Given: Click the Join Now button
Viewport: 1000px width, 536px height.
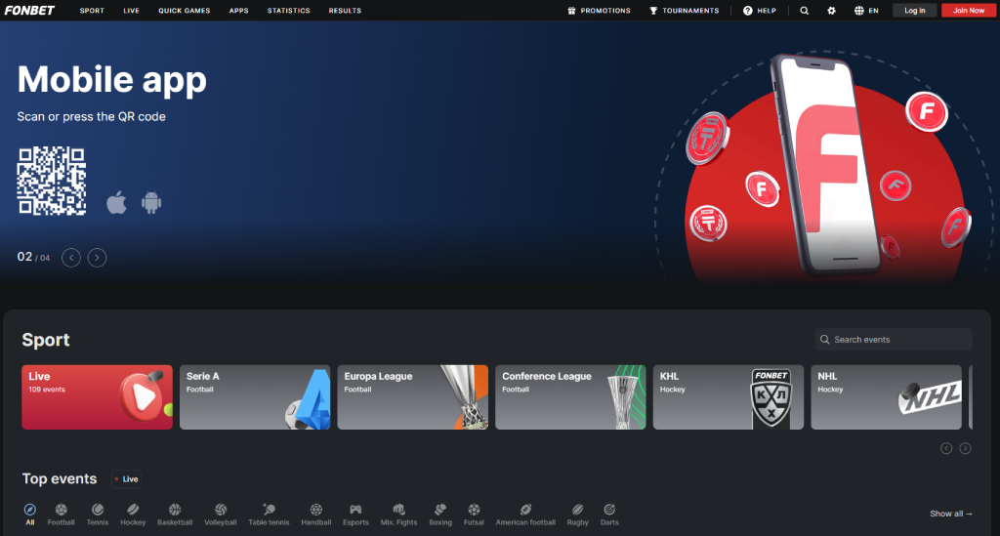Looking at the screenshot, I should tap(969, 11).
